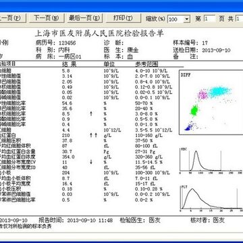Screen dimensions: 243x243
Task: Select medical record number 123456
Action: [67, 43]
